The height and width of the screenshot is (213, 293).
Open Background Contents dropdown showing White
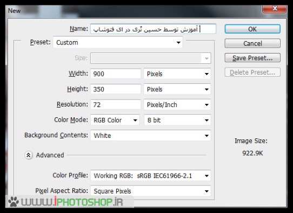pyautogui.click(x=151, y=136)
